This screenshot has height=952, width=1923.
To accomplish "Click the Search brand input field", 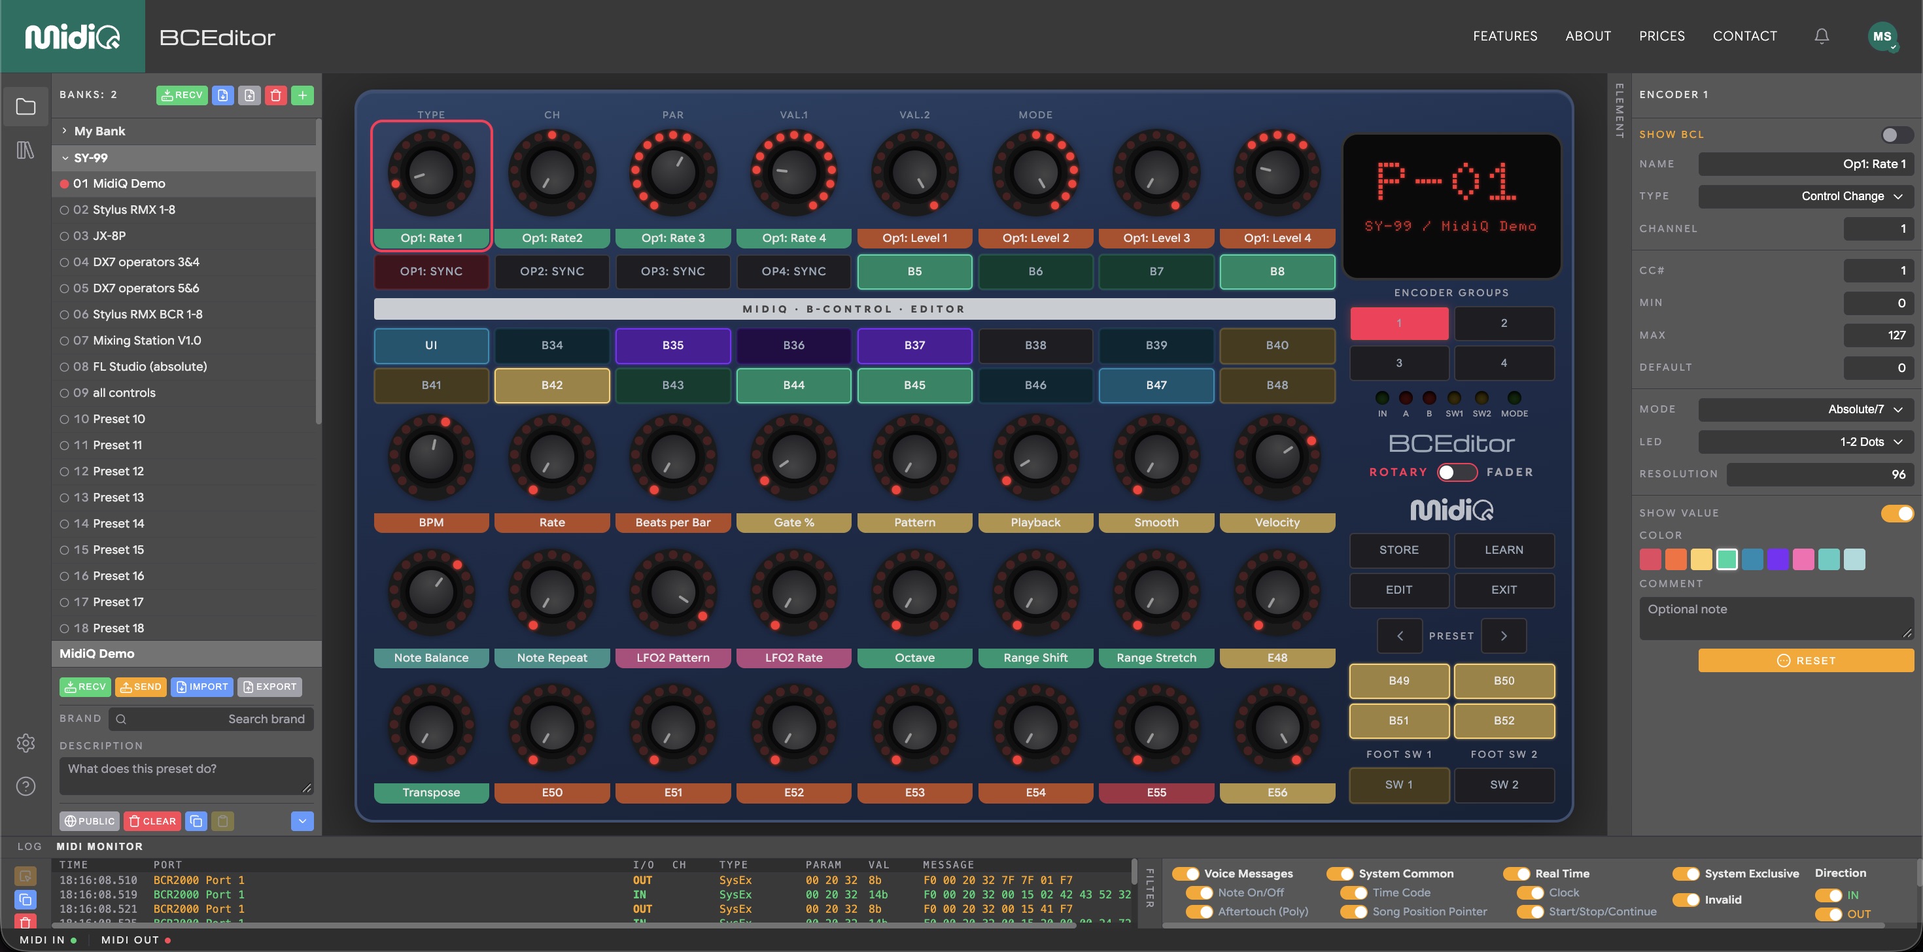I will click(211, 719).
